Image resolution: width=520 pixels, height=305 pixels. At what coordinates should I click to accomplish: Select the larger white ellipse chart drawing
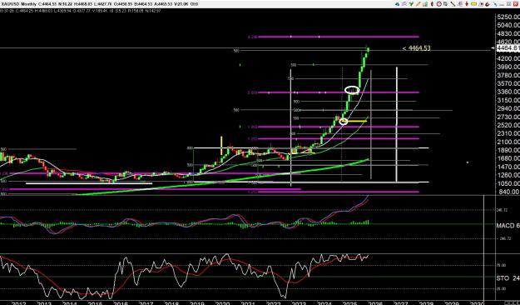tap(352, 90)
